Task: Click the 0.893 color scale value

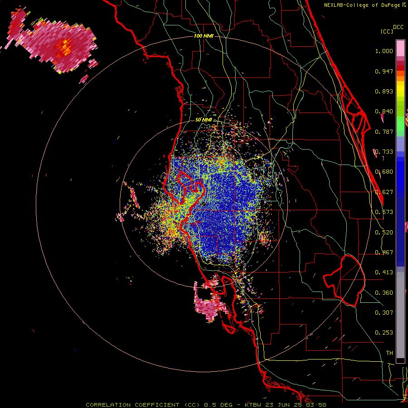Action: tap(384, 91)
